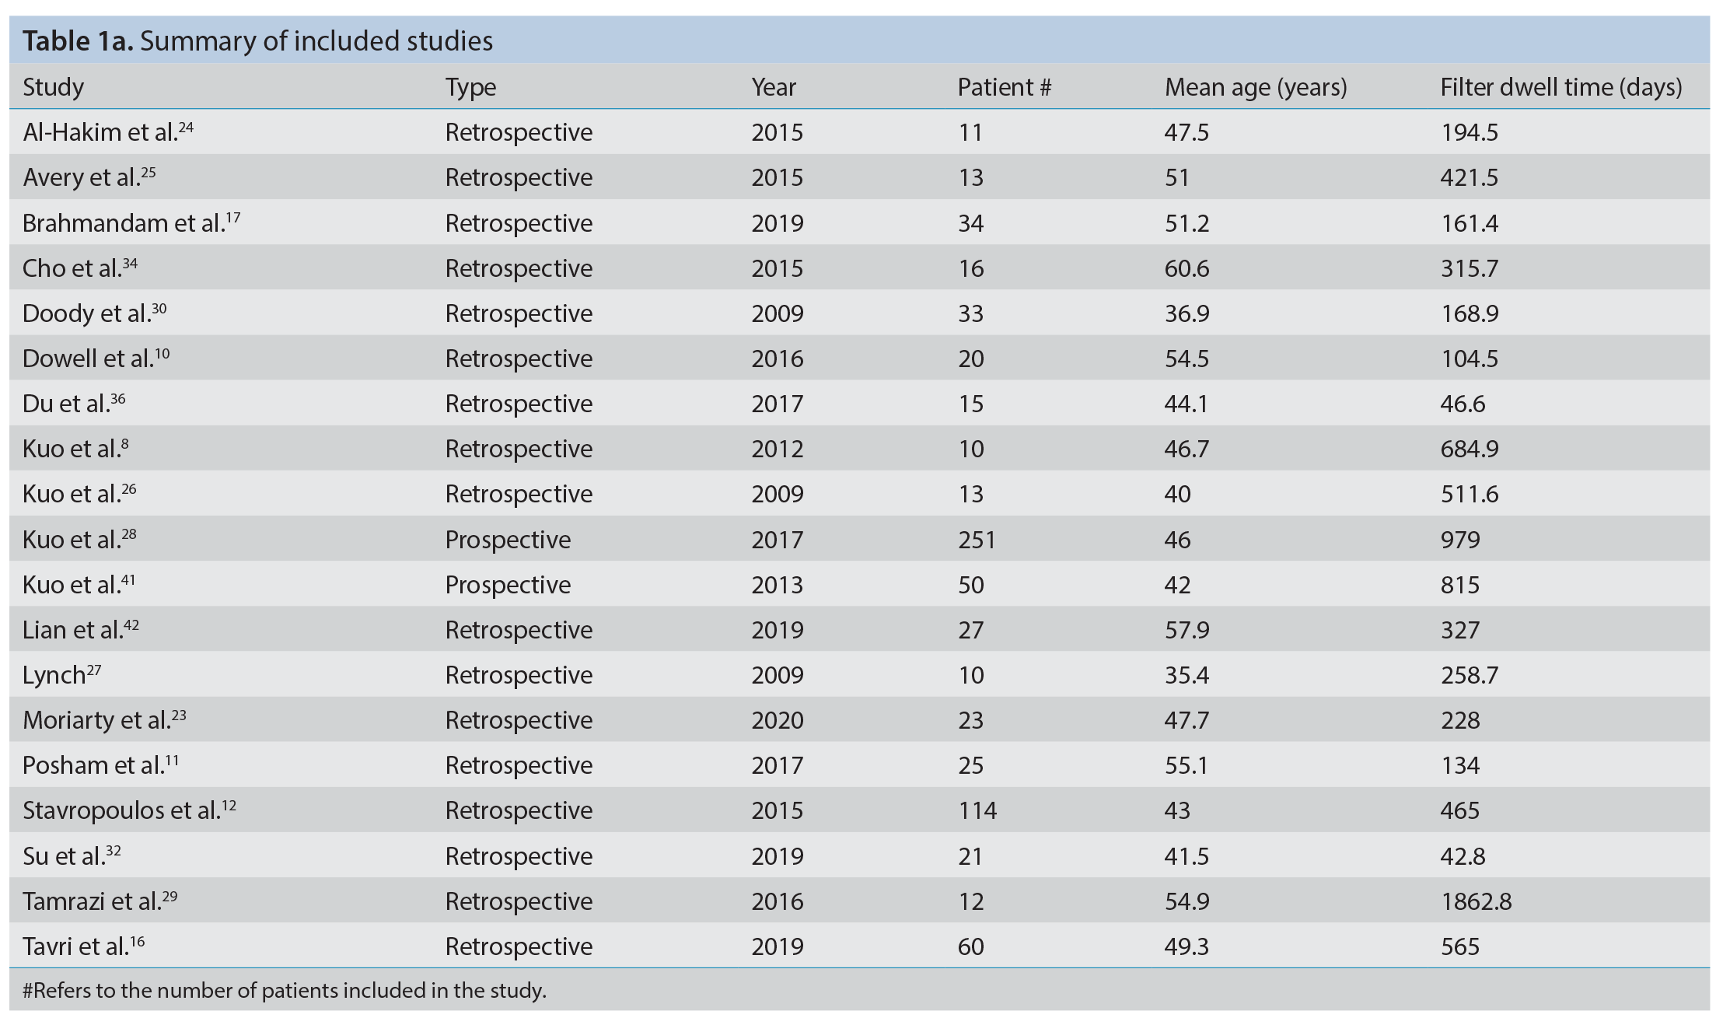
Task: Click the patient count 114
Action: pyautogui.click(x=977, y=810)
